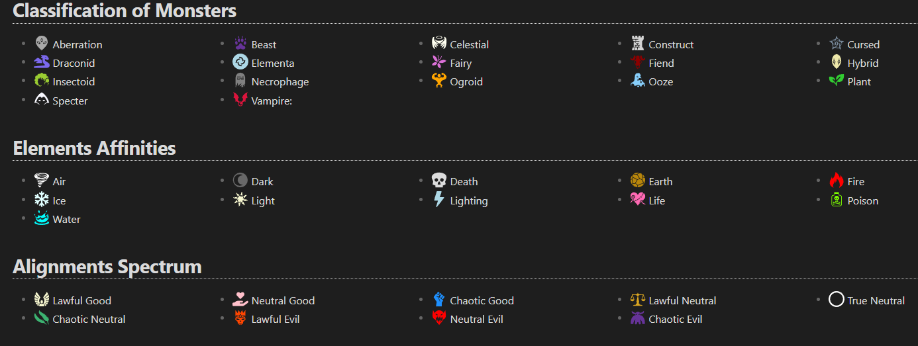Select the purple Beast paw icon

tap(240, 44)
